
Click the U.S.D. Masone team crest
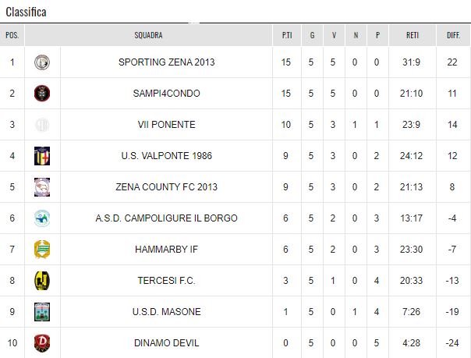click(42, 312)
